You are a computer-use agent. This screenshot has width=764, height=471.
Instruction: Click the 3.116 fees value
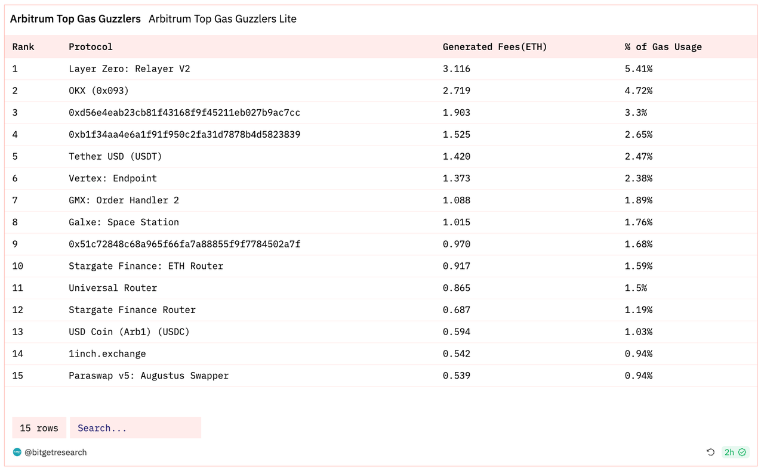457,69
